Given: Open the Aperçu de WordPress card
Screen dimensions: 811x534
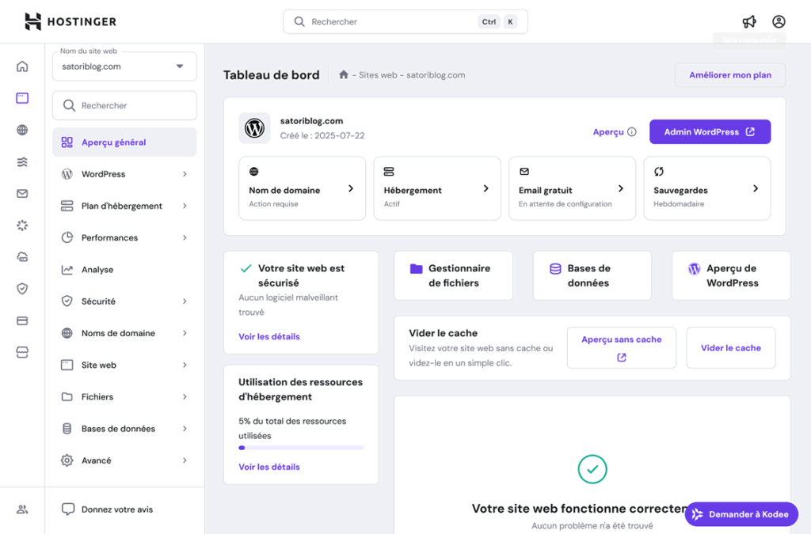Looking at the screenshot, I should [731, 275].
